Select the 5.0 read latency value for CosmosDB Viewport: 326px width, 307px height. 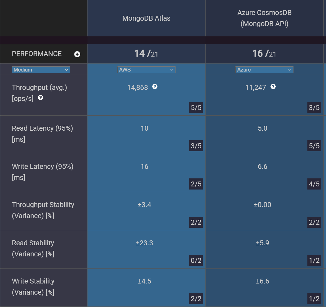pos(263,128)
